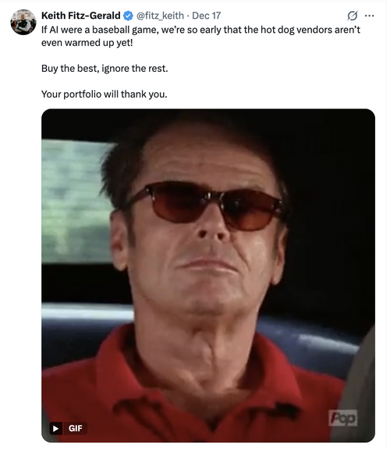
Task: Play the GIF using the play button
Action: click(x=56, y=429)
